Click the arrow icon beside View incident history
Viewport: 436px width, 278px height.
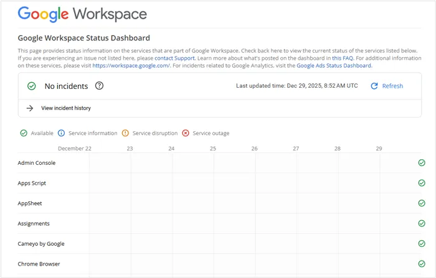[x=30, y=108]
